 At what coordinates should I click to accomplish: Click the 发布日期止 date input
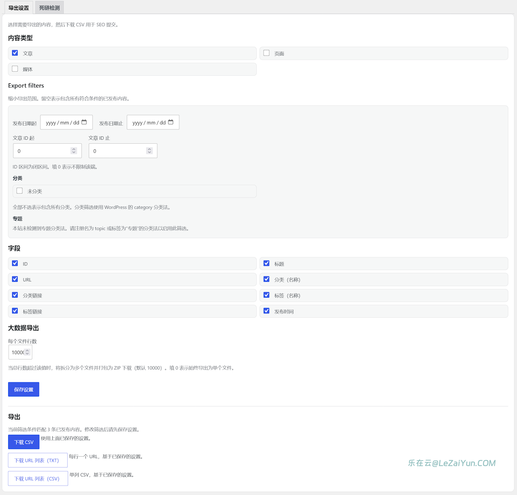point(153,123)
